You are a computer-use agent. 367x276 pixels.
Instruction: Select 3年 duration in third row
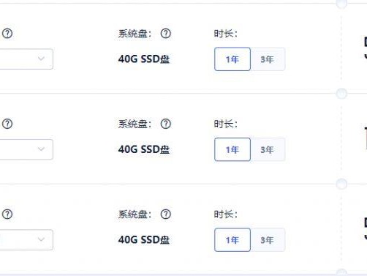268,239
